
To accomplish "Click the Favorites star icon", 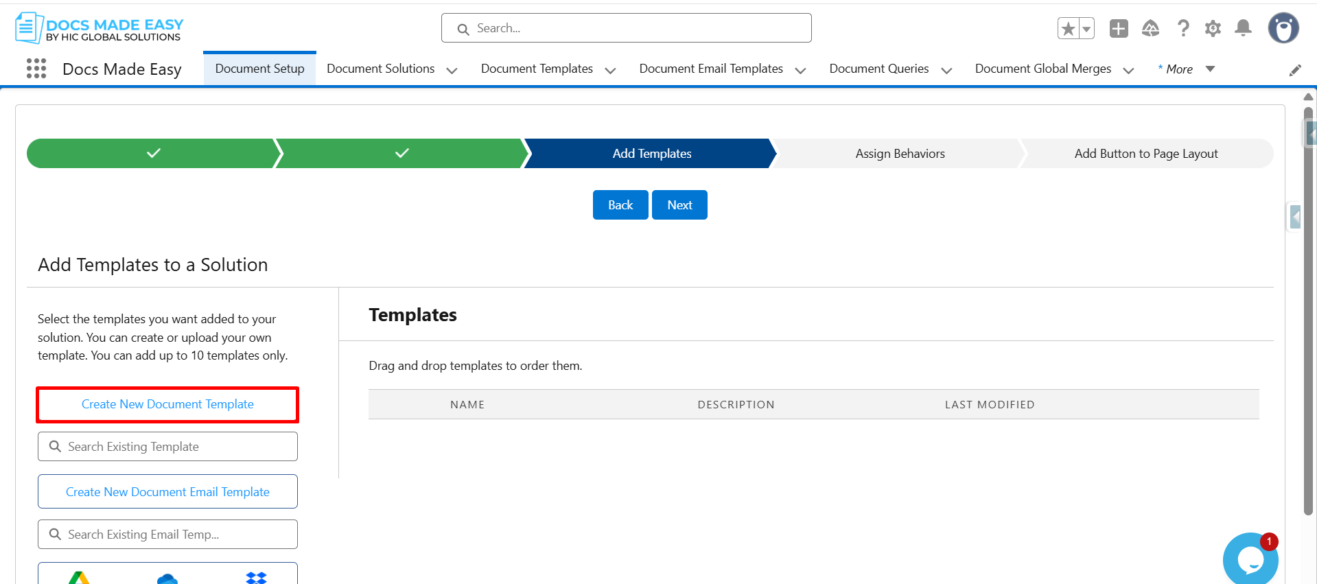I will point(1068,29).
